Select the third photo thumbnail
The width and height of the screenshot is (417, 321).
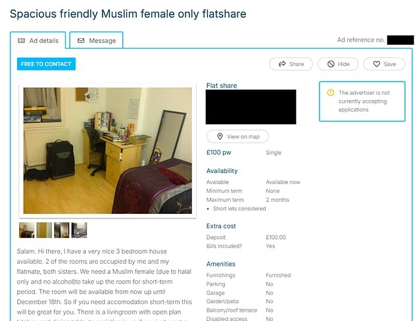[61, 230]
